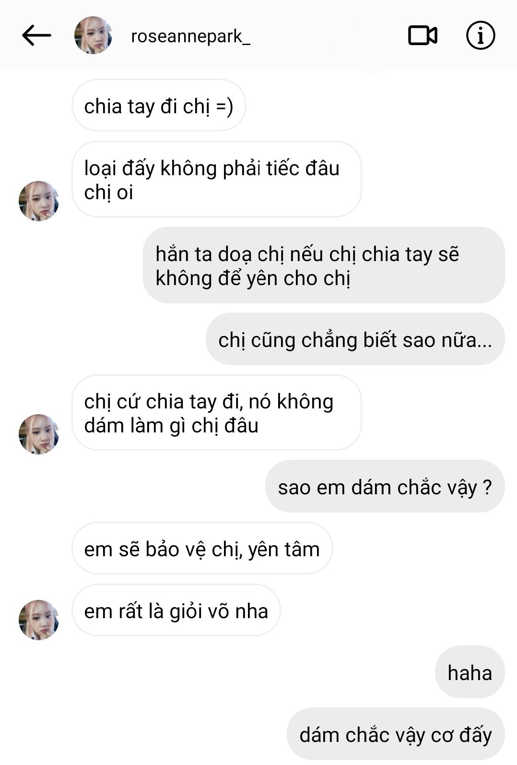Image resolution: width=517 pixels, height=765 pixels.
Task: Select message 'chị cũng chẳng biết sao nữa...'
Action: click(x=355, y=339)
